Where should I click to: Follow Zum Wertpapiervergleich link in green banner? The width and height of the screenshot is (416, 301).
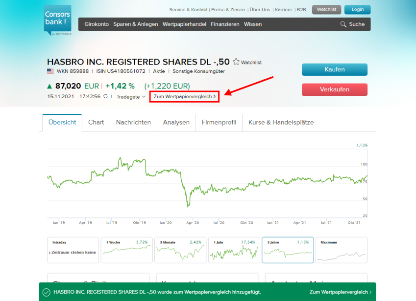pyautogui.click(x=341, y=292)
